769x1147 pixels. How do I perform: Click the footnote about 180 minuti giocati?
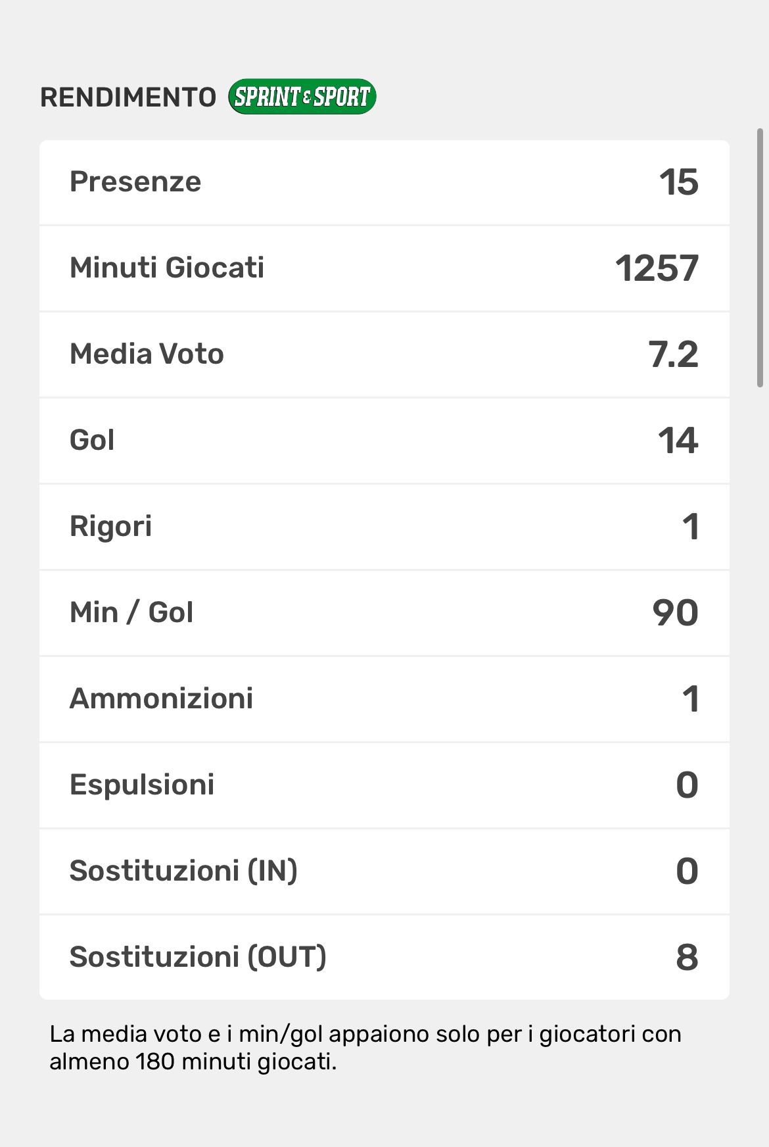point(365,1048)
